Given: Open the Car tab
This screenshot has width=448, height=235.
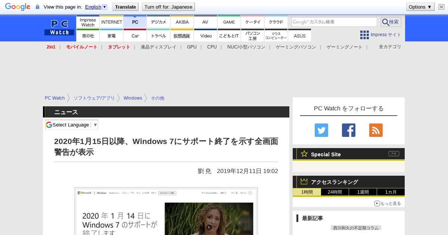Looking at the screenshot, I should coord(135,35).
